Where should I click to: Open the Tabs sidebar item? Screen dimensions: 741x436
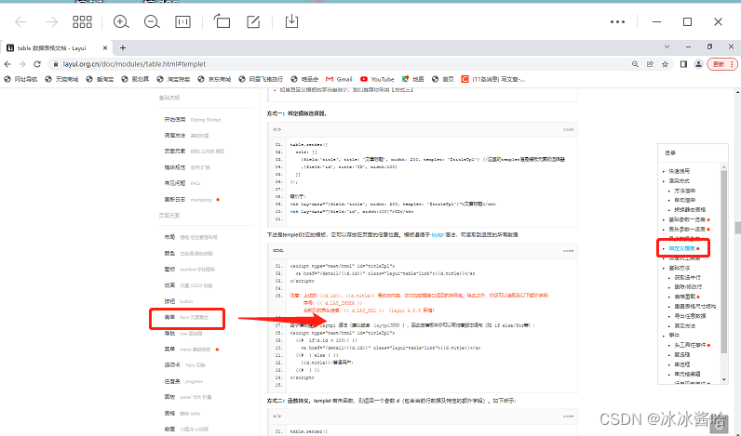[x=184, y=364]
